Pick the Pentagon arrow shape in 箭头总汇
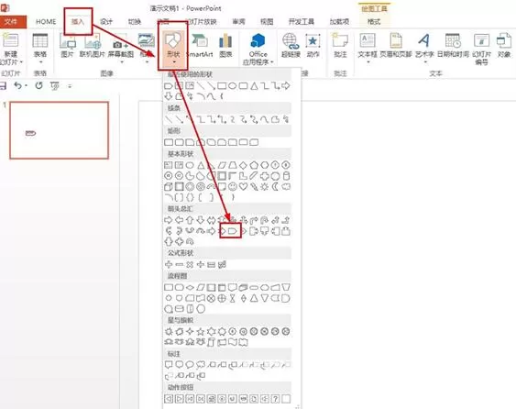Image resolution: width=516 pixels, height=409 pixels. (x=233, y=230)
